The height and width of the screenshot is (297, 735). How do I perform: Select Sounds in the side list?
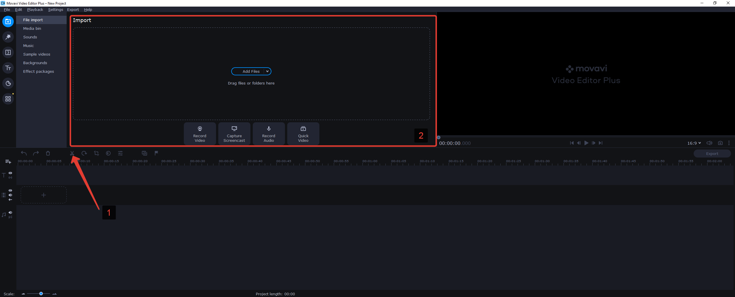[41, 37]
